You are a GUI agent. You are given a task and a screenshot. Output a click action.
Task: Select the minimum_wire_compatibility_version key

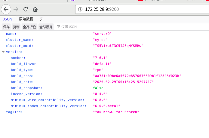point(48,100)
